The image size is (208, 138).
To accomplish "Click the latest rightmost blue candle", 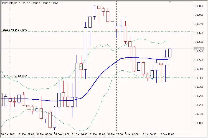I will pos(170,53).
